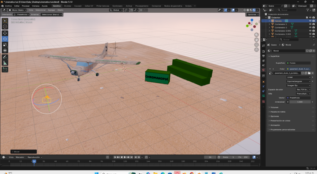The height and width of the screenshot is (174, 317).
Task: Click the viewport pan hand icon
Action: click(256, 40)
